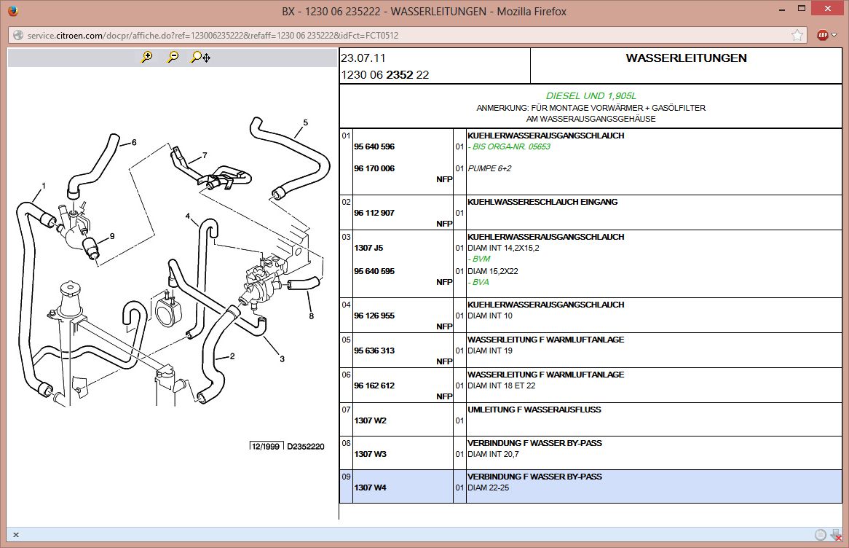This screenshot has height=548, width=849.
Task: Click diagram callout number 5
Action: [x=305, y=123]
